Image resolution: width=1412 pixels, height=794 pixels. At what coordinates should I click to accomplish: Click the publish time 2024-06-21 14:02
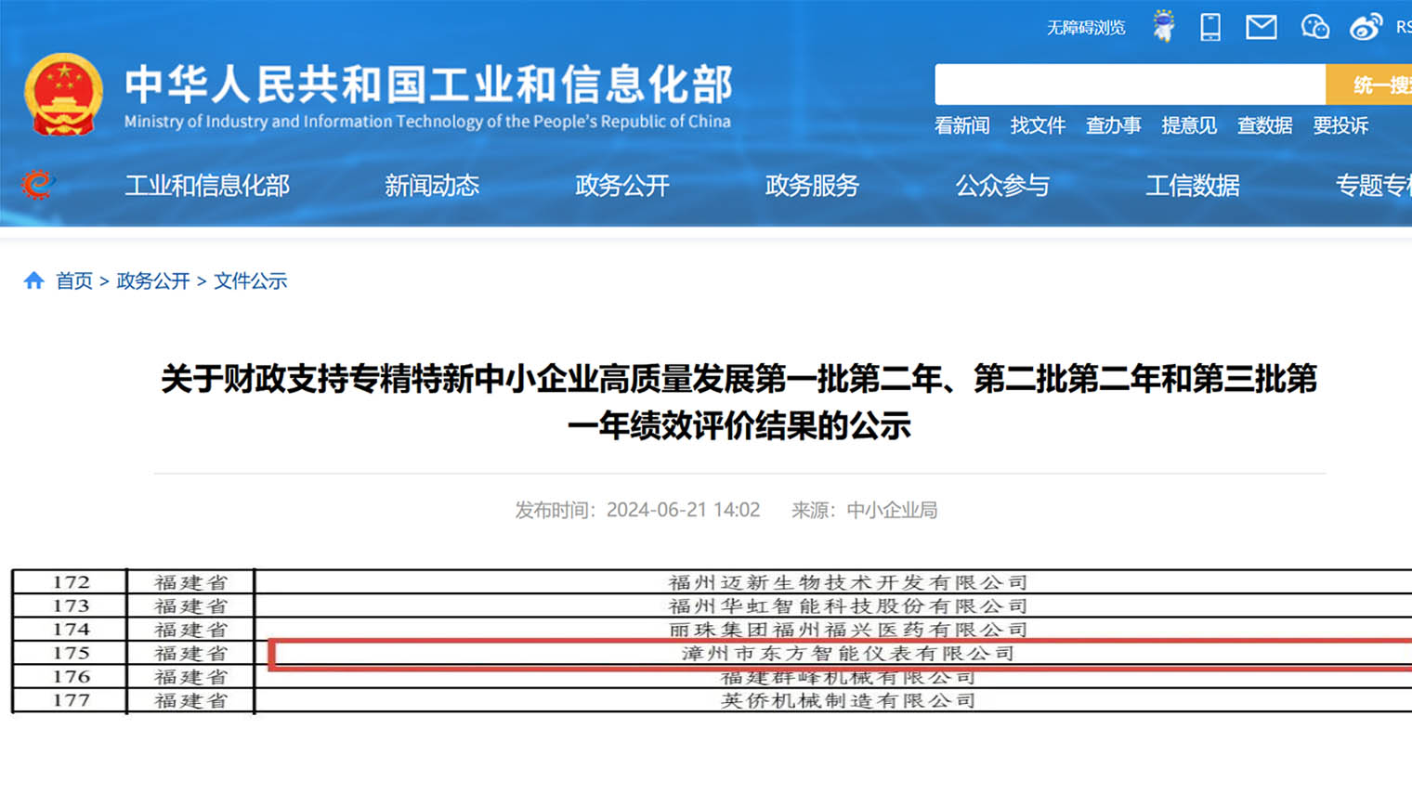(683, 510)
